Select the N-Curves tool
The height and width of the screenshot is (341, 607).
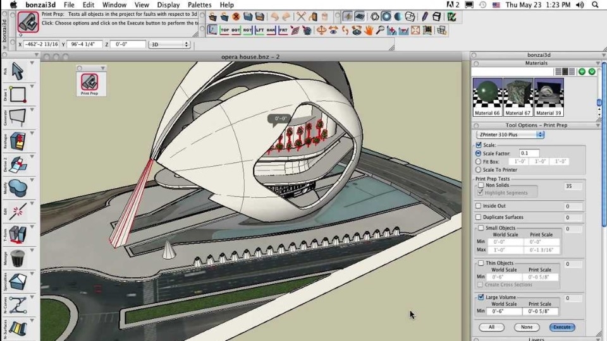18,305
